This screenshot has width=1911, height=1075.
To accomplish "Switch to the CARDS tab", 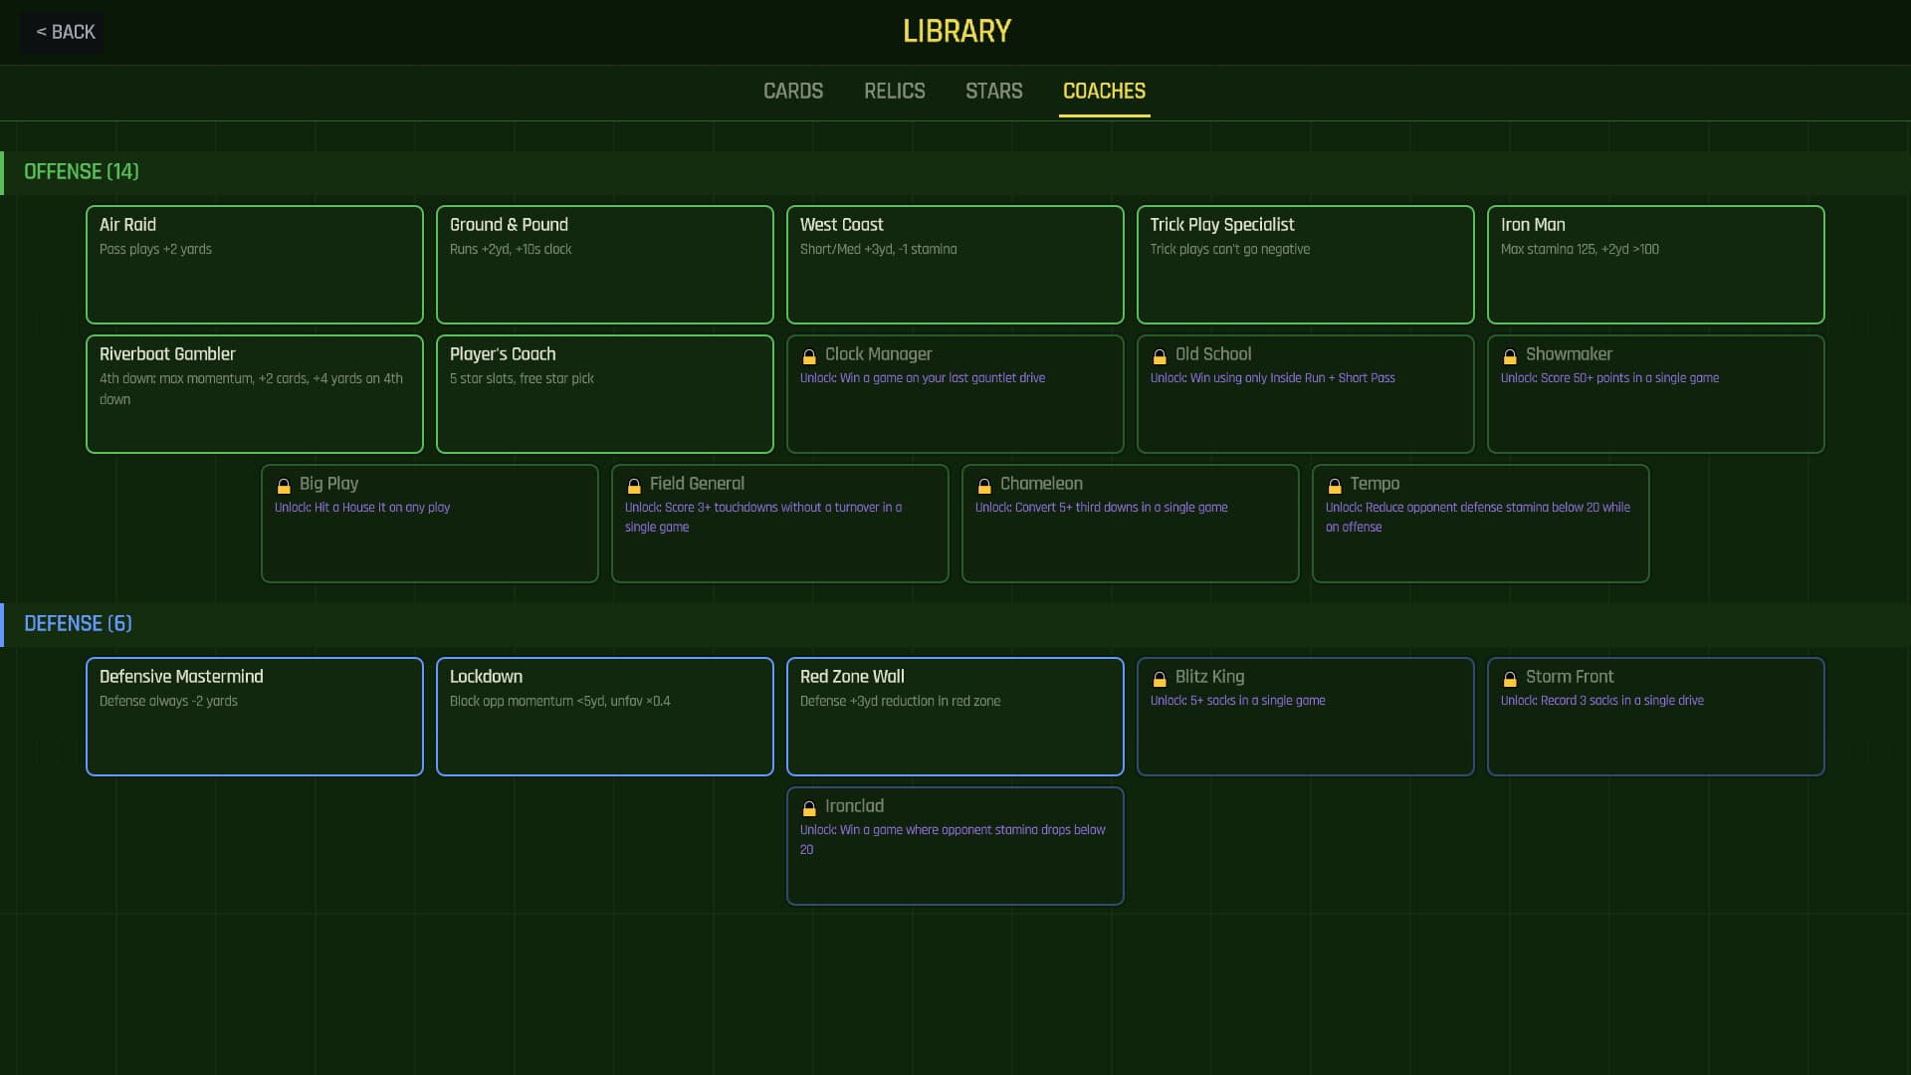I will tap(792, 91).
